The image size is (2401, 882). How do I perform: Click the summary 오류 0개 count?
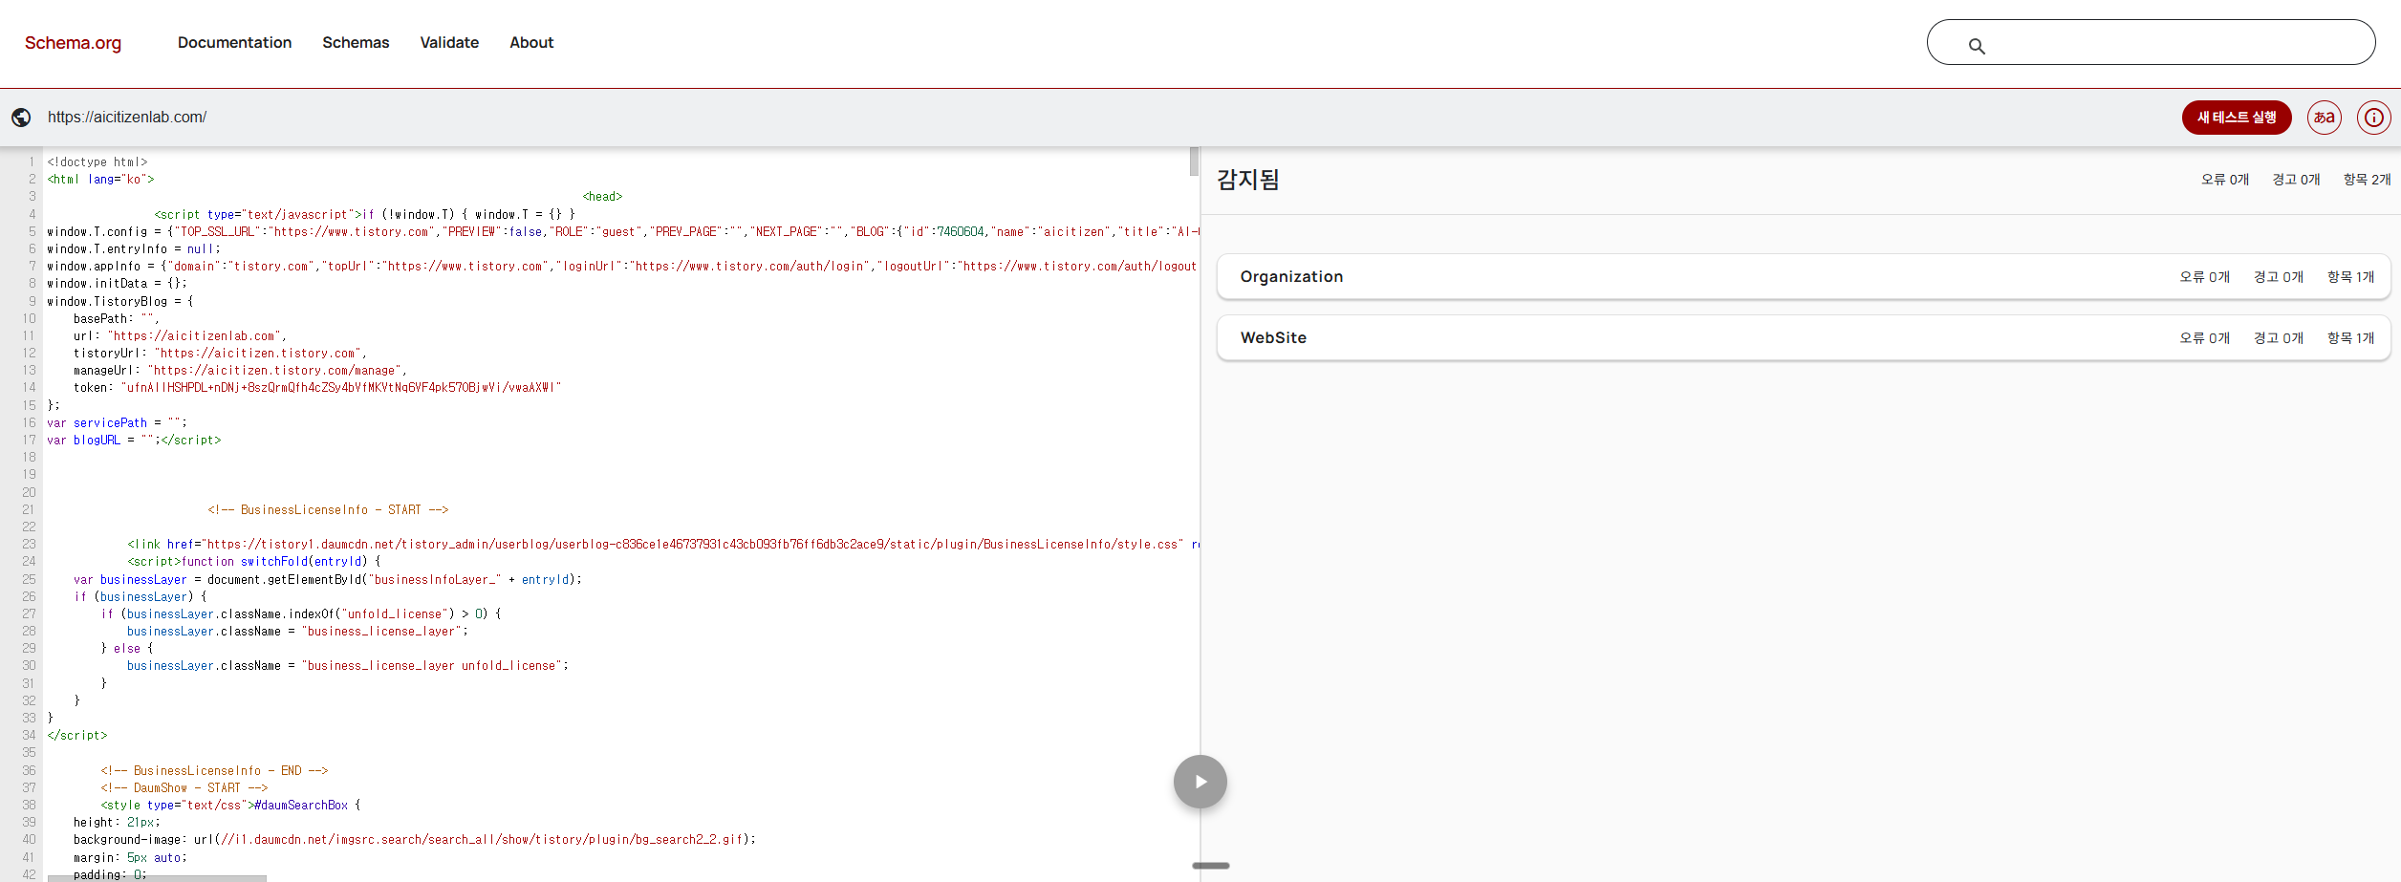click(2225, 180)
